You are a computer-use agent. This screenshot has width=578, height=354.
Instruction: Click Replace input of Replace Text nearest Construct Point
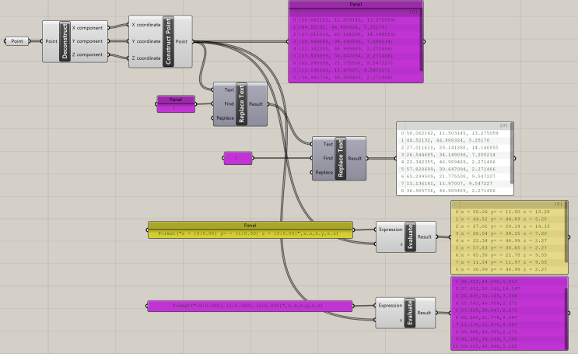(226, 118)
